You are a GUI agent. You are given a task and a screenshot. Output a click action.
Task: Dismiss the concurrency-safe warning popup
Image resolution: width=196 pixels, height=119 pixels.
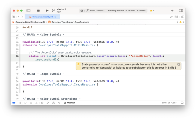tap(179, 64)
